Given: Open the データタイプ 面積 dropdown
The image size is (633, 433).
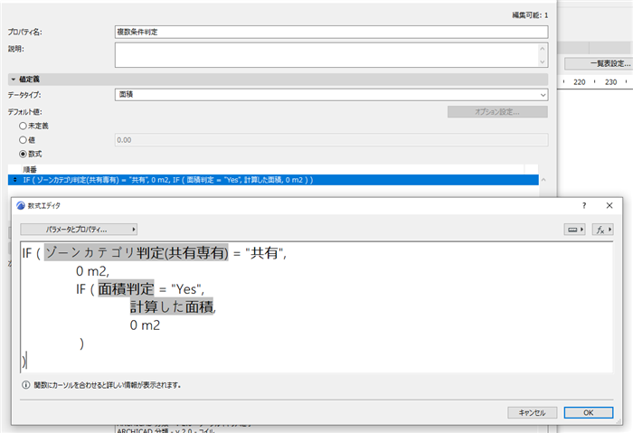Looking at the screenshot, I should coord(331,94).
